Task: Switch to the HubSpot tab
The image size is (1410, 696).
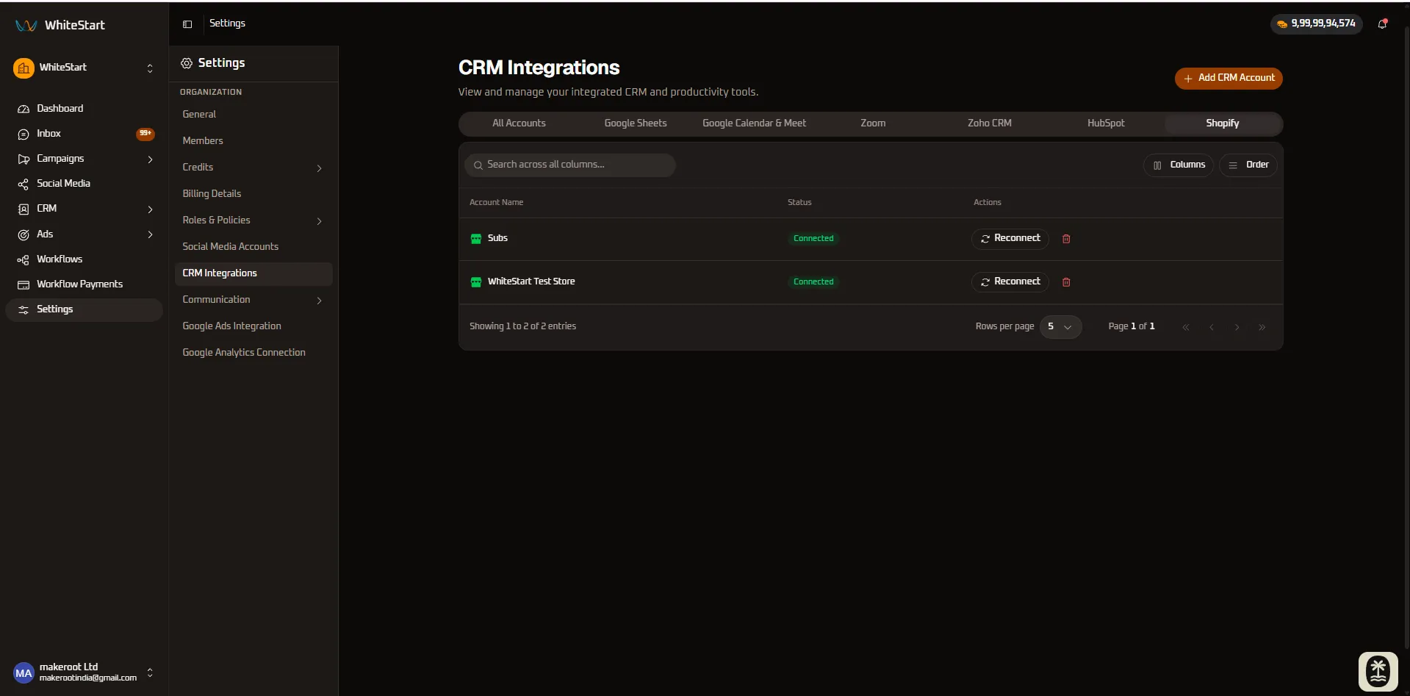Action: 1106,123
